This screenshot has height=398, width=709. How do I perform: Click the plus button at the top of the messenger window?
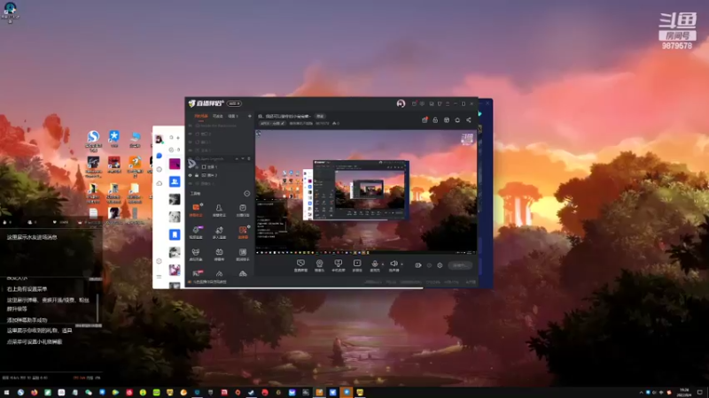pyautogui.click(x=178, y=137)
